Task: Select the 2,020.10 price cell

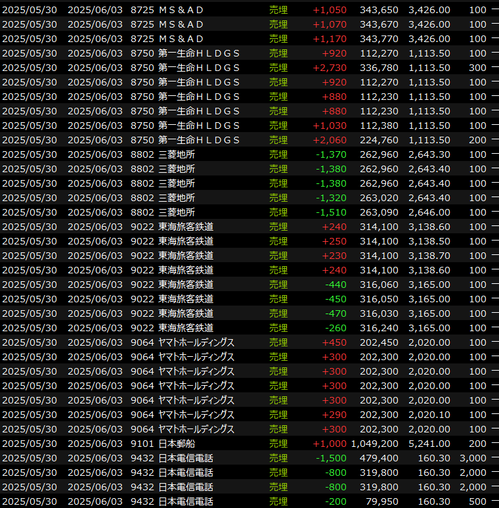Action: tap(429, 415)
